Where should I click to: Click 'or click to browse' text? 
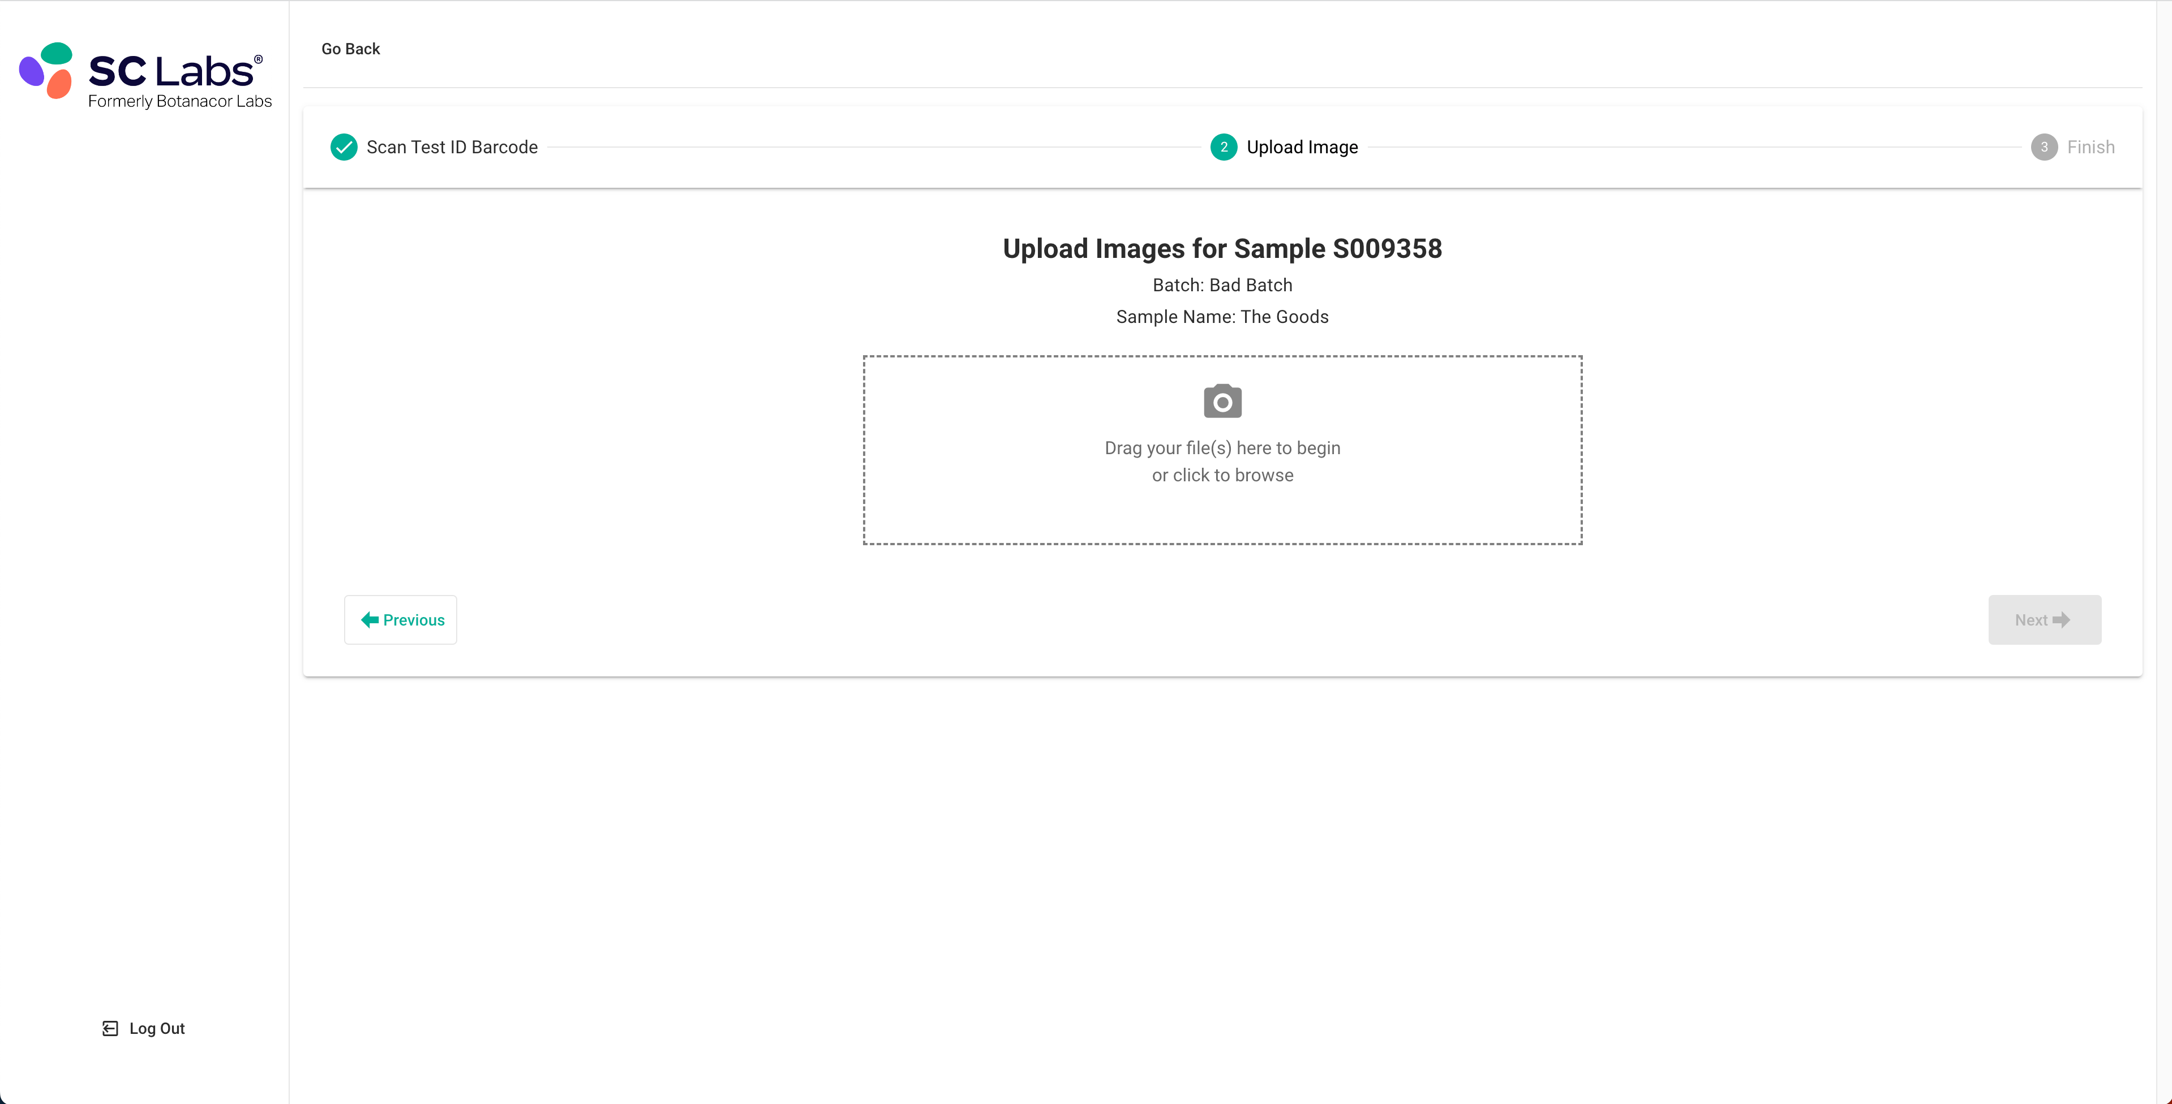(1222, 475)
